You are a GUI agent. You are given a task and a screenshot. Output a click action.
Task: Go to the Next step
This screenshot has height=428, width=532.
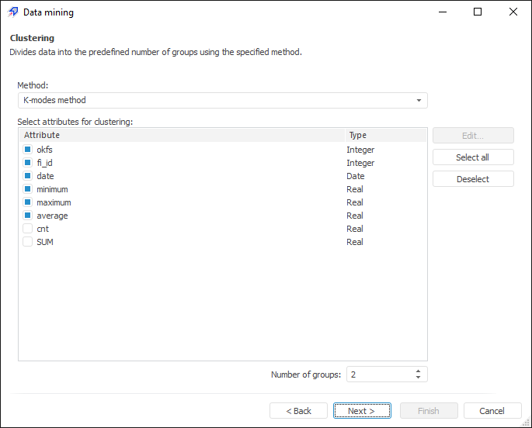pos(363,411)
